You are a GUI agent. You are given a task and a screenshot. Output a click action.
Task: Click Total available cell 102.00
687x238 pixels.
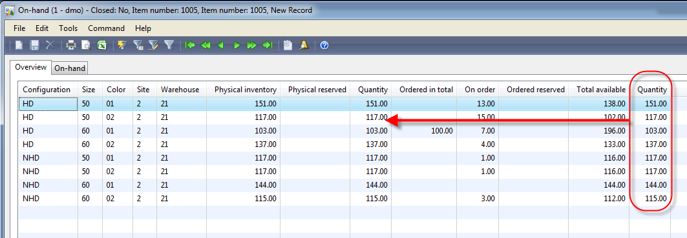(599, 117)
